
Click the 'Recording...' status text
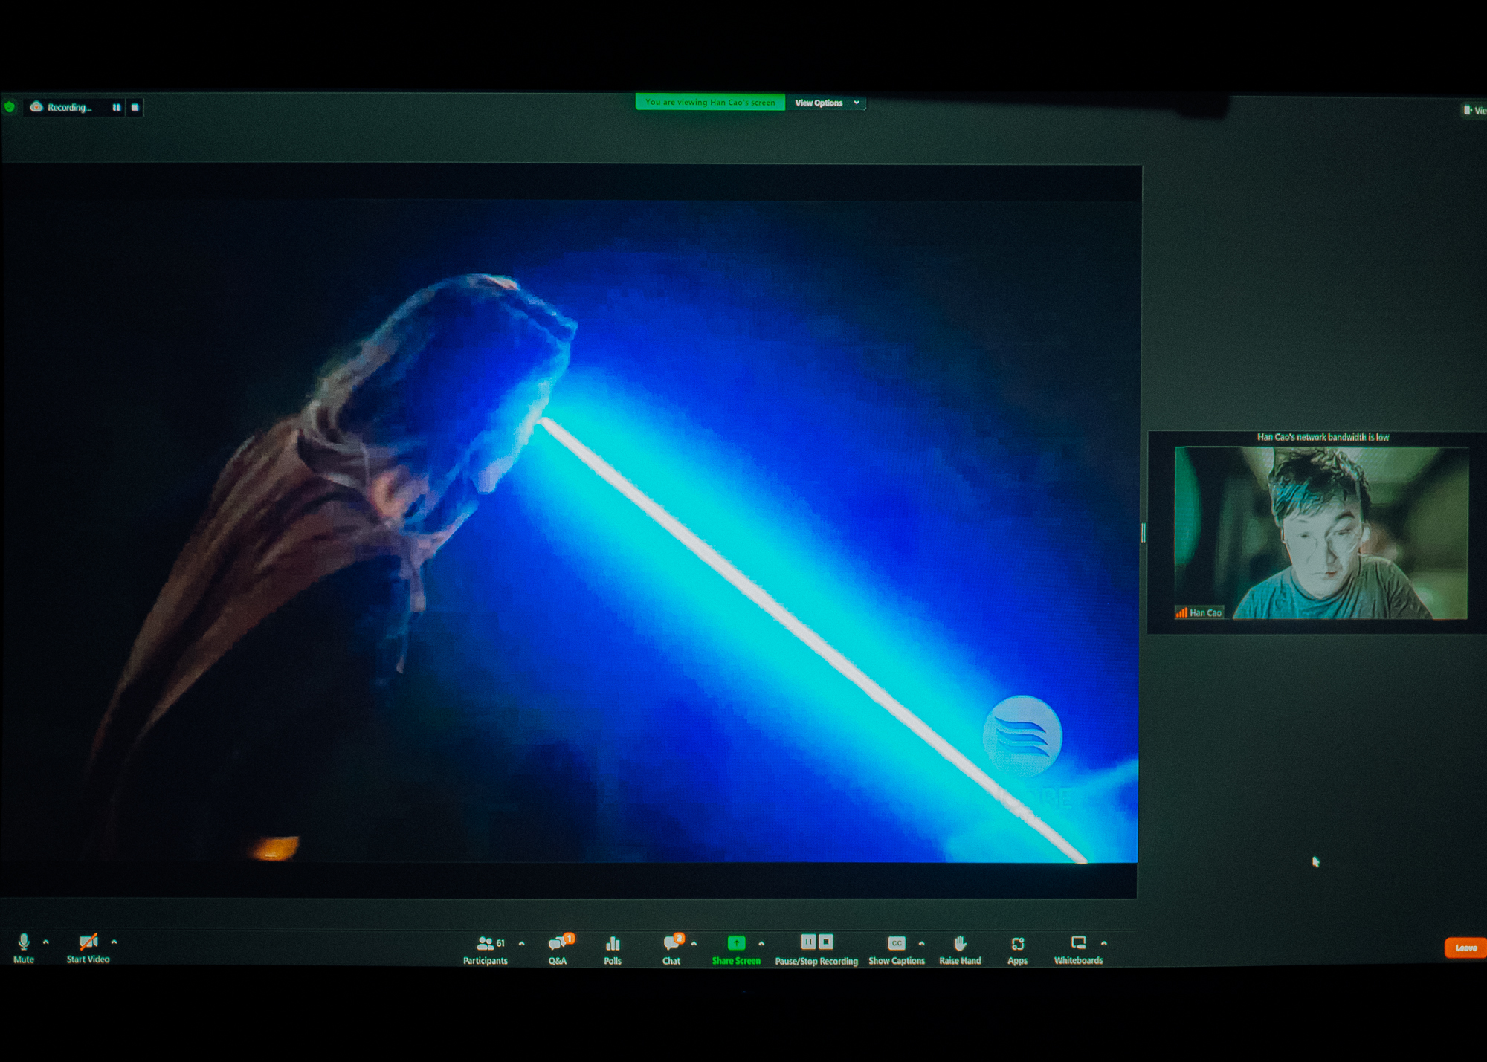(69, 108)
